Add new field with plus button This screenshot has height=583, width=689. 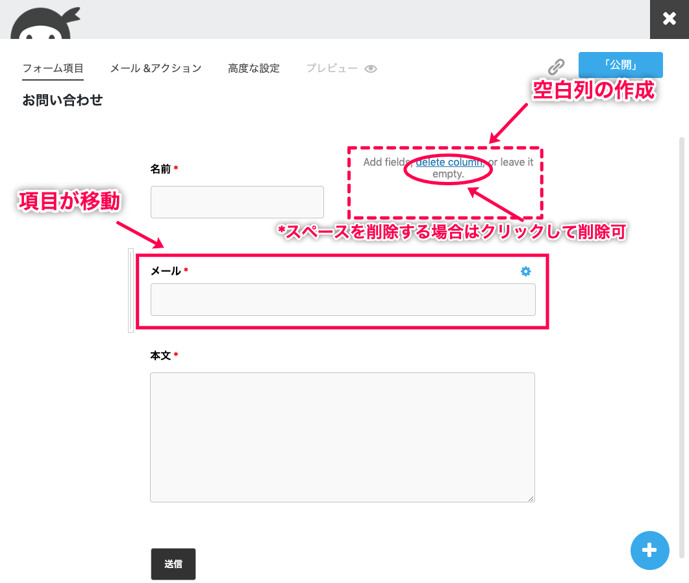pyautogui.click(x=649, y=551)
